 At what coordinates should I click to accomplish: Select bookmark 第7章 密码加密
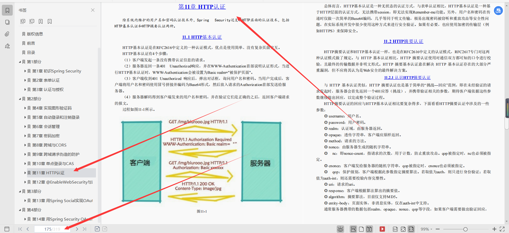point(46,136)
